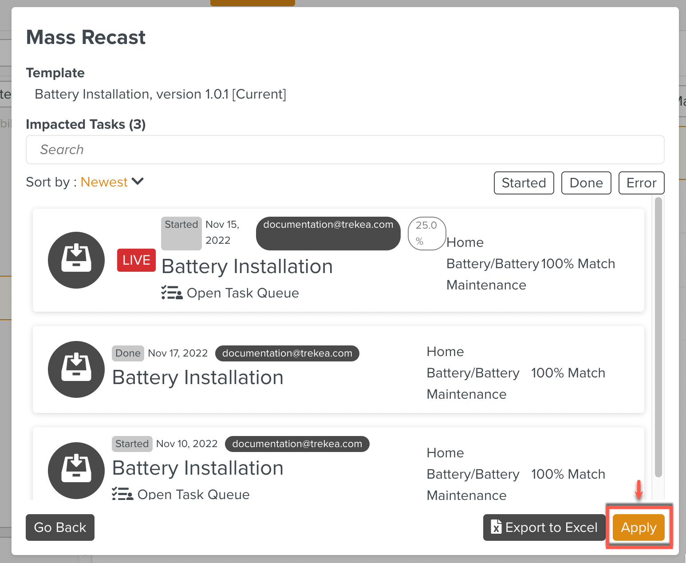
Task: Open the Done Battery Installation task title
Action: 198,377
